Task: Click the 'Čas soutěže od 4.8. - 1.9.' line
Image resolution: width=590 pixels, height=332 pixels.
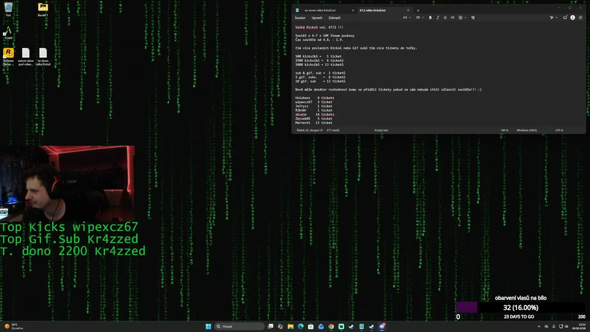Action: click(x=319, y=40)
